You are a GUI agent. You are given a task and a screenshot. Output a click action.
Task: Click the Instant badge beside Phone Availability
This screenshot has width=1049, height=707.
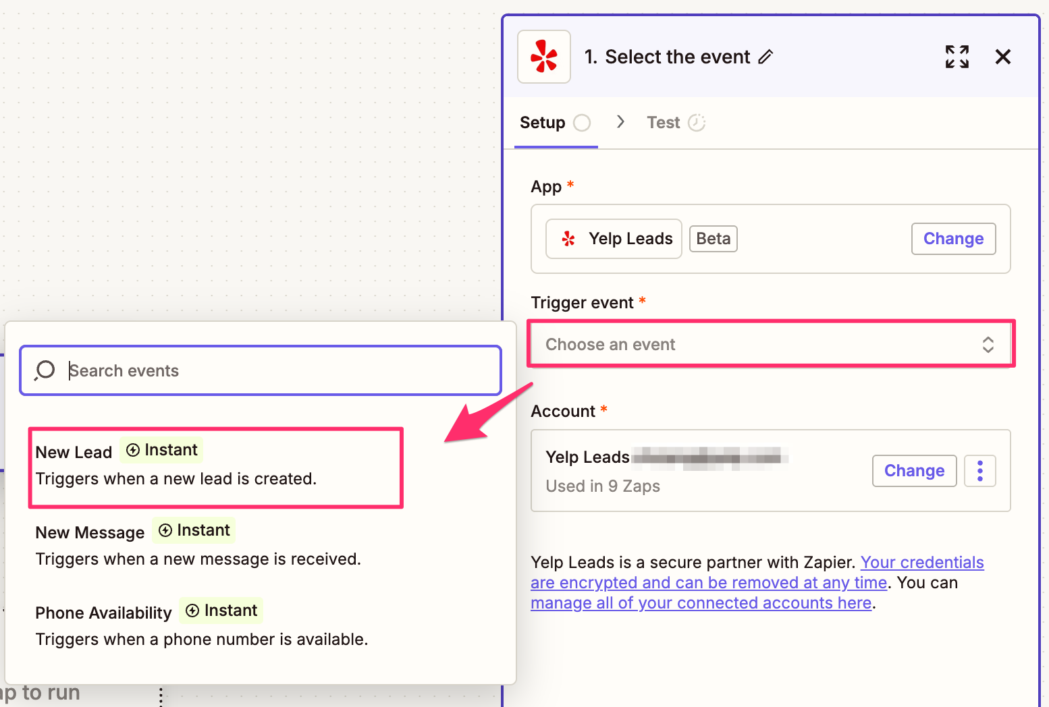coord(221,611)
